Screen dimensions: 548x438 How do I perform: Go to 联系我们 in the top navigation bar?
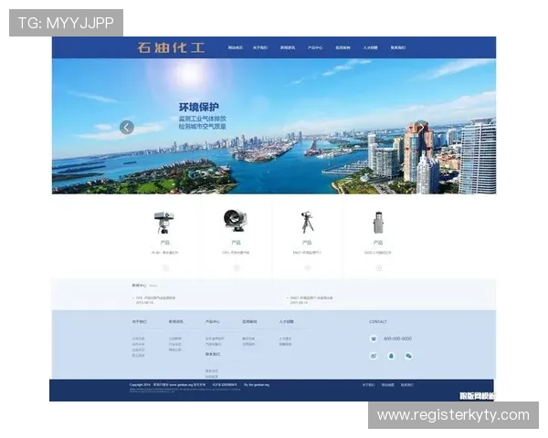coord(397,47)
